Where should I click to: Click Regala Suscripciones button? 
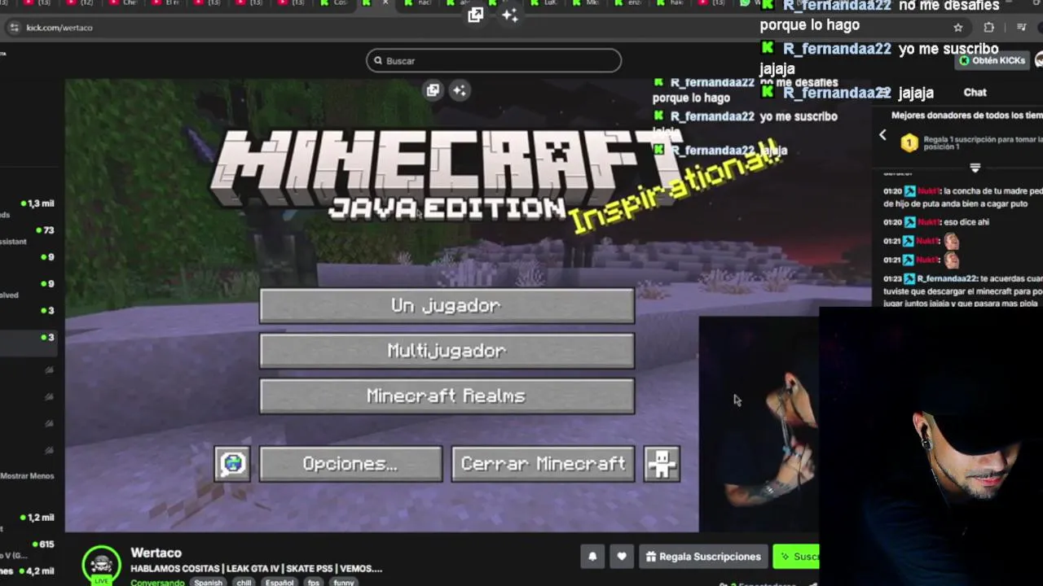(x=703, y=557)
